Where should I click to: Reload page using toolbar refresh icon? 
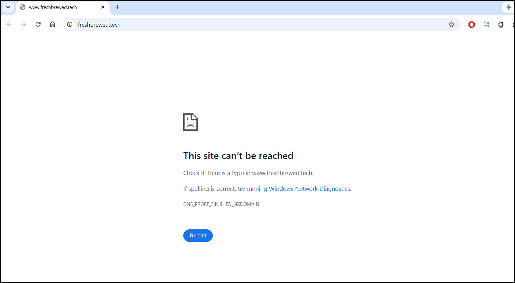(x=38, y=24)
